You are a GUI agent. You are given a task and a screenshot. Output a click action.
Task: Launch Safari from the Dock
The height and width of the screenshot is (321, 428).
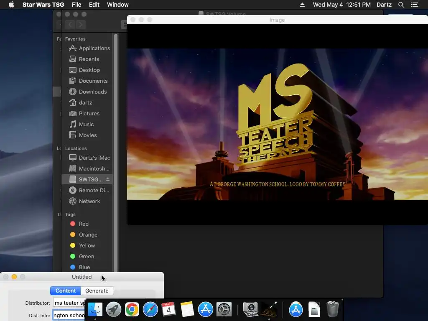pyautogui.click(x=150, y=309)
